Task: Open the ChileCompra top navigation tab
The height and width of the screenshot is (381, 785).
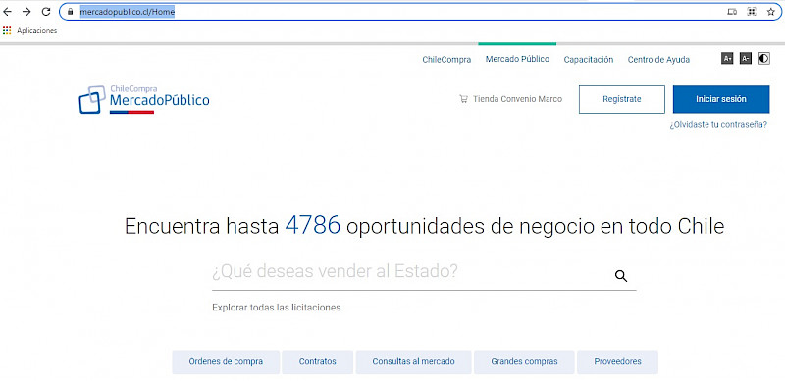Action: tap(446, 60)
